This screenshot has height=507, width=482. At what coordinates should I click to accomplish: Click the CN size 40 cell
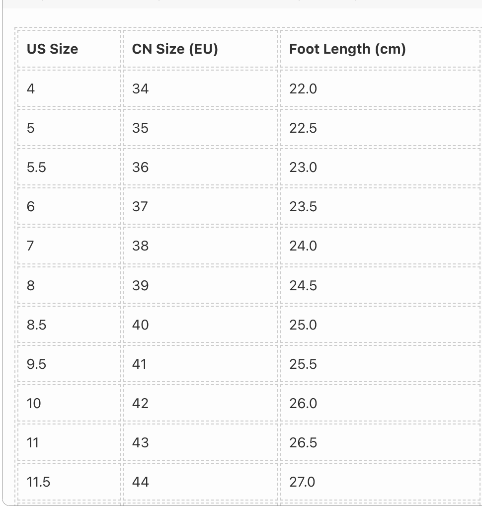point(200,324)
